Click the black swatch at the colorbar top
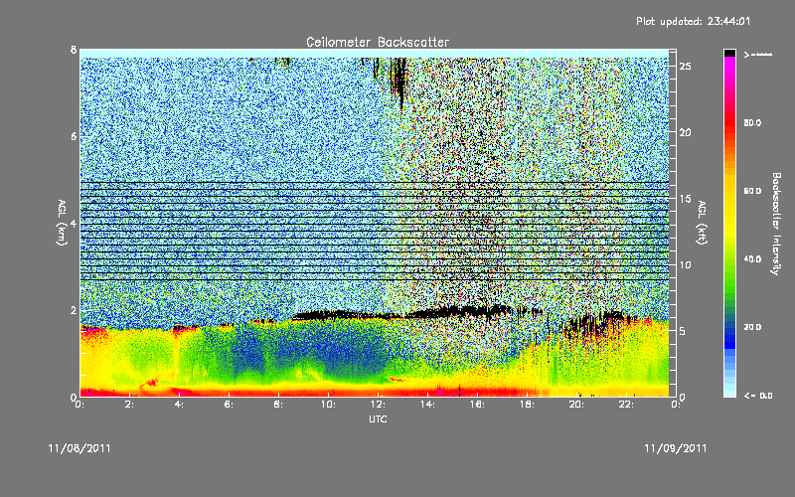Image resolution: width=795 pixels, height=497 pixels. pyautogui.click(x=729, y=53)
